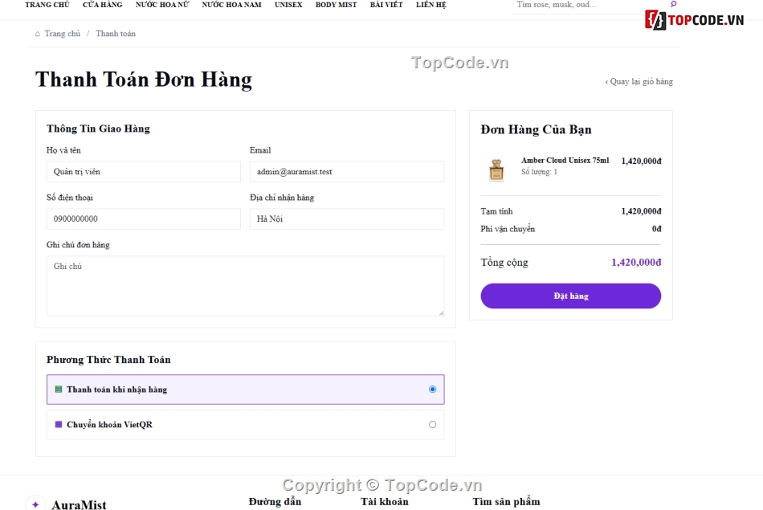Open UNISEX menu item
The image size is (763, 510).
[288, 5]
